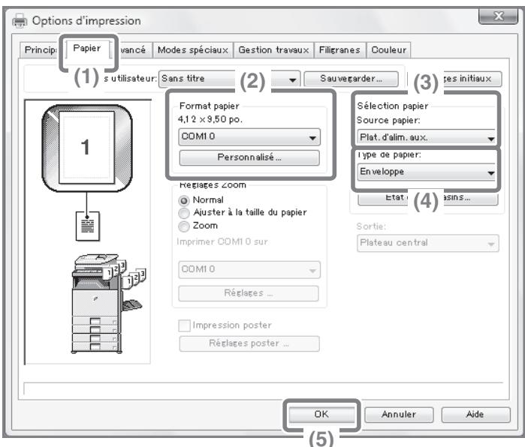Click the greyed Réglages zoom button

249,293
